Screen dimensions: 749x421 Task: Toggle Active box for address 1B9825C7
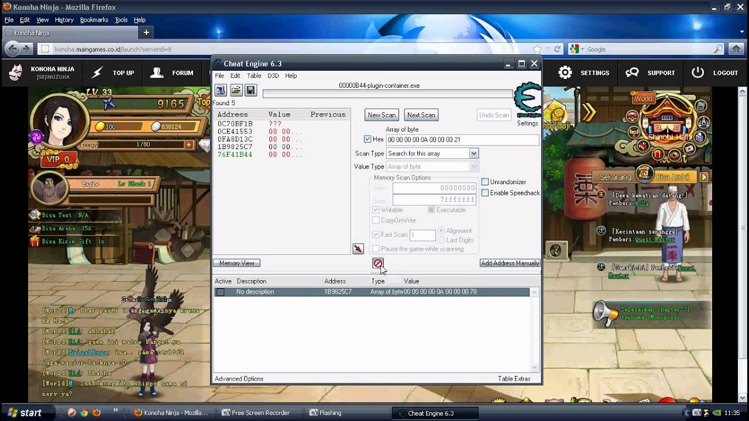click(x=220, y=292)
